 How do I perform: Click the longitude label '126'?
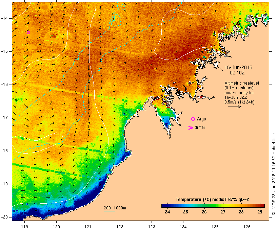(x=247, y=227)
